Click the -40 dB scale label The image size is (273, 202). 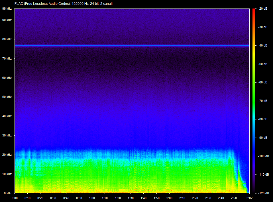coord(262,45)
